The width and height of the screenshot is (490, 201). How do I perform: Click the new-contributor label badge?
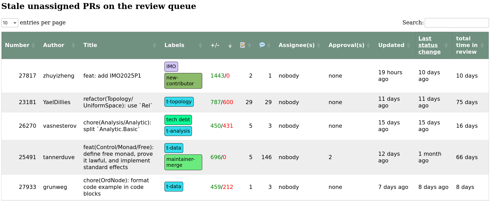pos(183,81)
